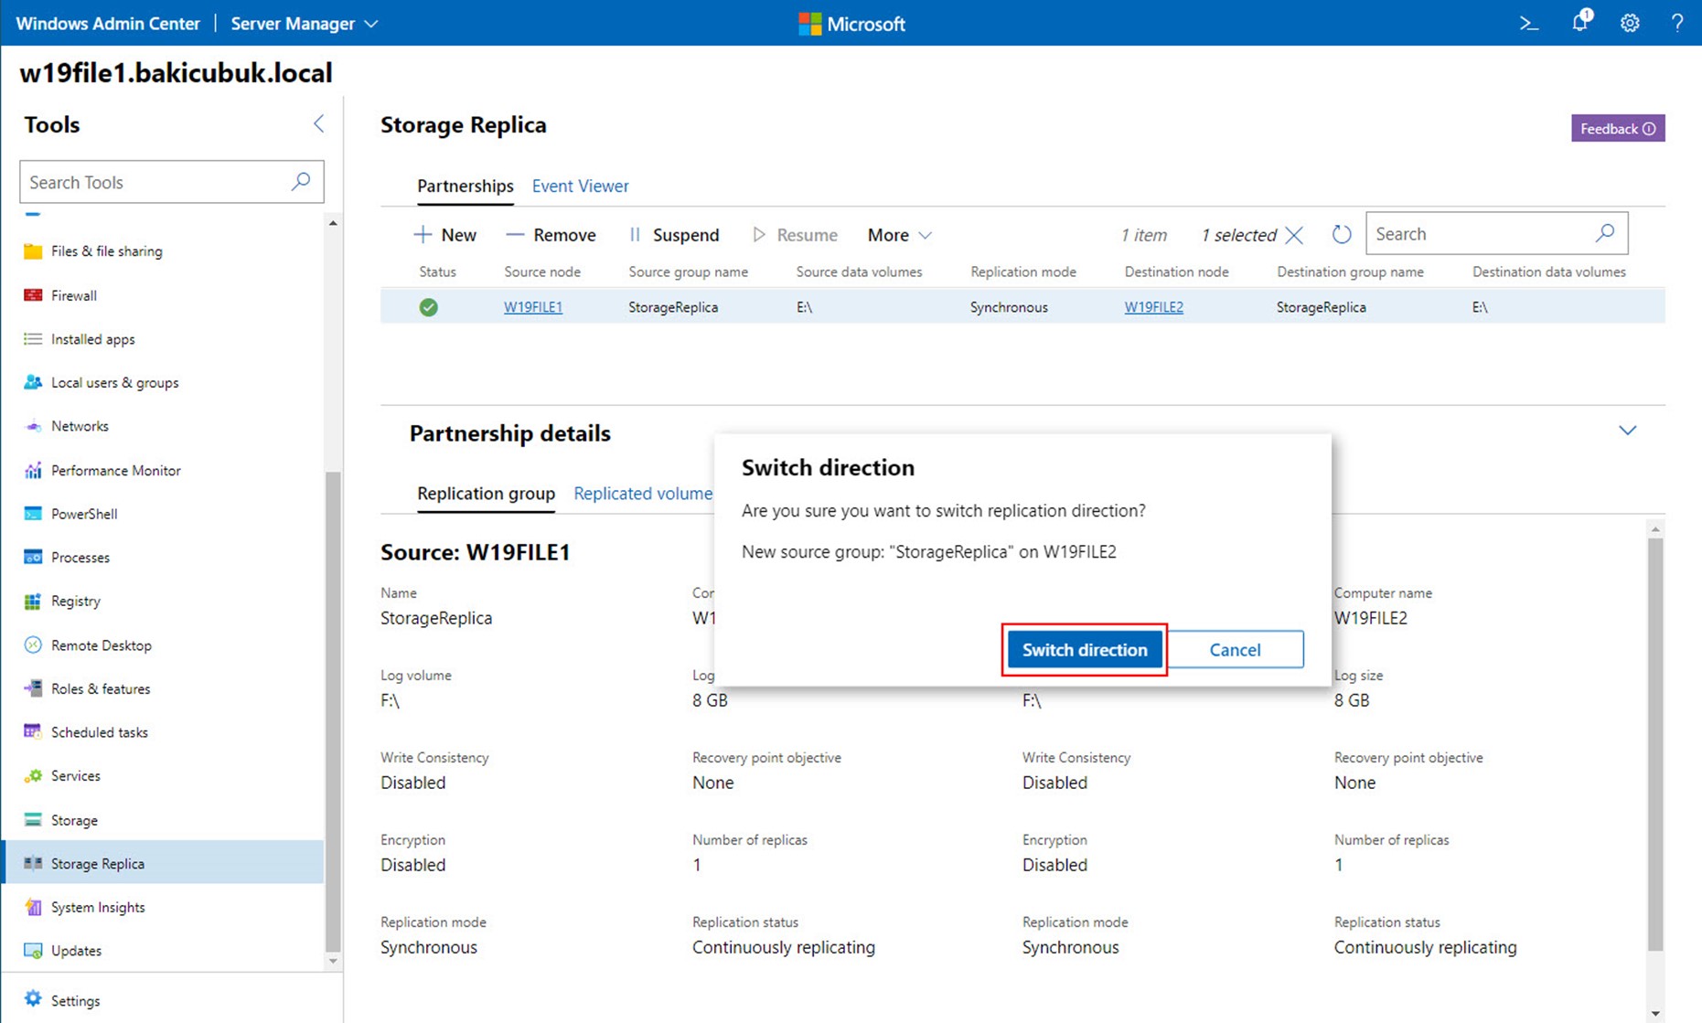Open the PowerShell console icon in header

pos(1528,23)
